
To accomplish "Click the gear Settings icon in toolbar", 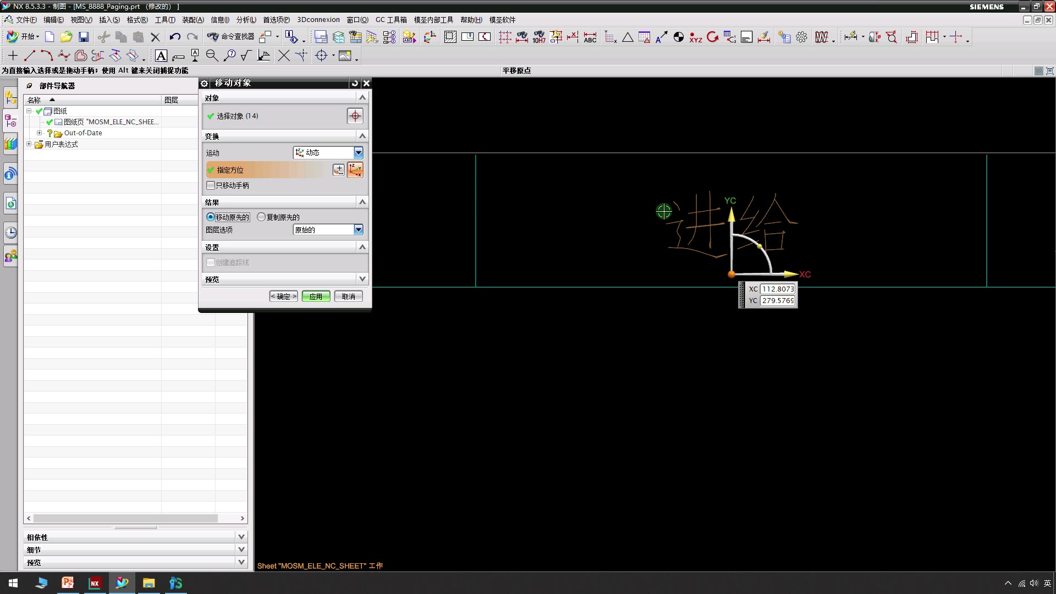I will tap(802, 37).
